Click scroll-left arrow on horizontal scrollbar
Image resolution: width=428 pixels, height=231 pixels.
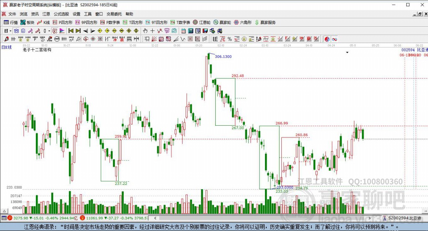pyautogui.click(x=155, y=218)
